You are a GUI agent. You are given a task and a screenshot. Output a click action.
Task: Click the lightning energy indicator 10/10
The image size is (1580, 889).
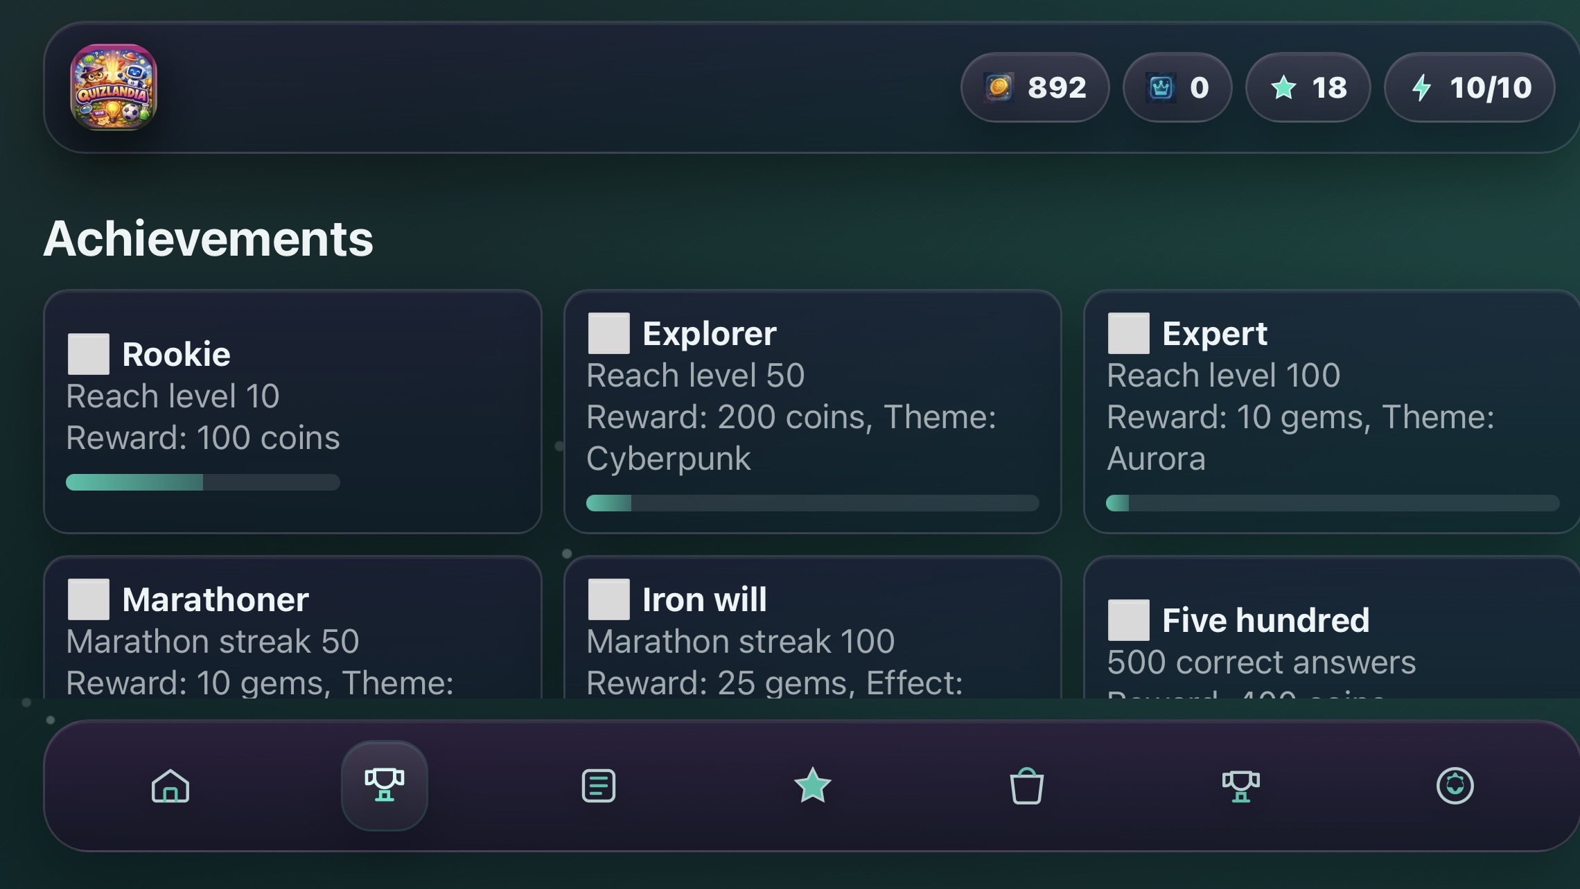pos(1468,87)
